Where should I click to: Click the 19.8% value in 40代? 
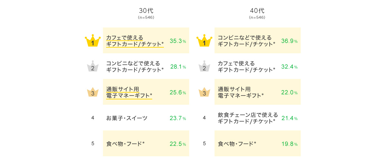click(x=289, y=144)
